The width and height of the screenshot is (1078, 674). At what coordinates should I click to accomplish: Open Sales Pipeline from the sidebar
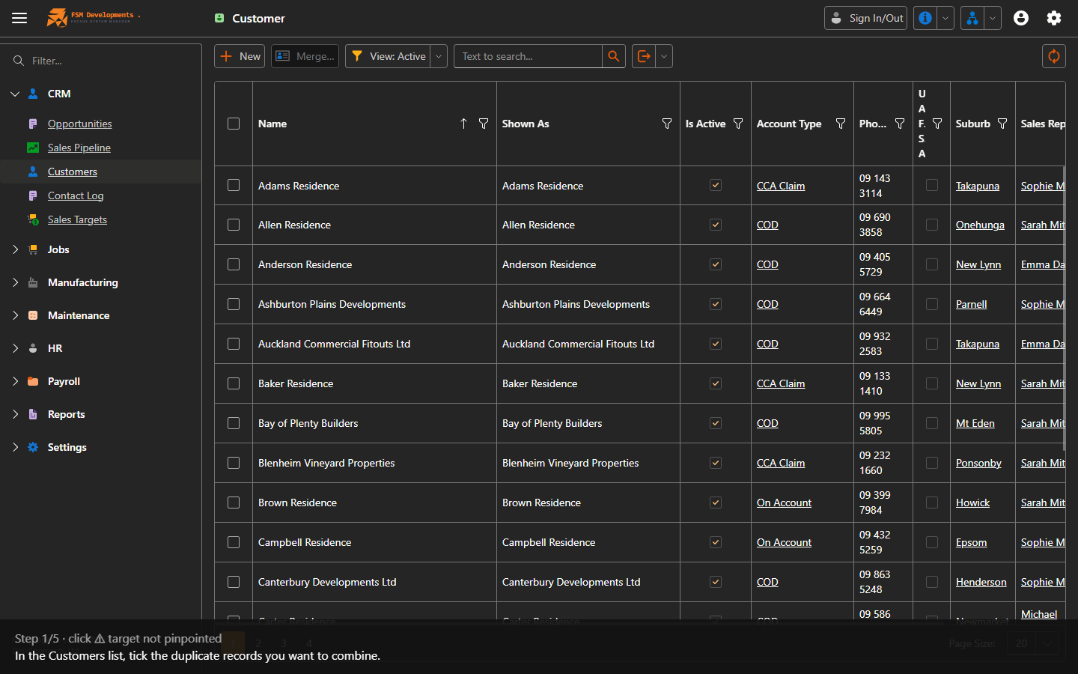[79, 148]
